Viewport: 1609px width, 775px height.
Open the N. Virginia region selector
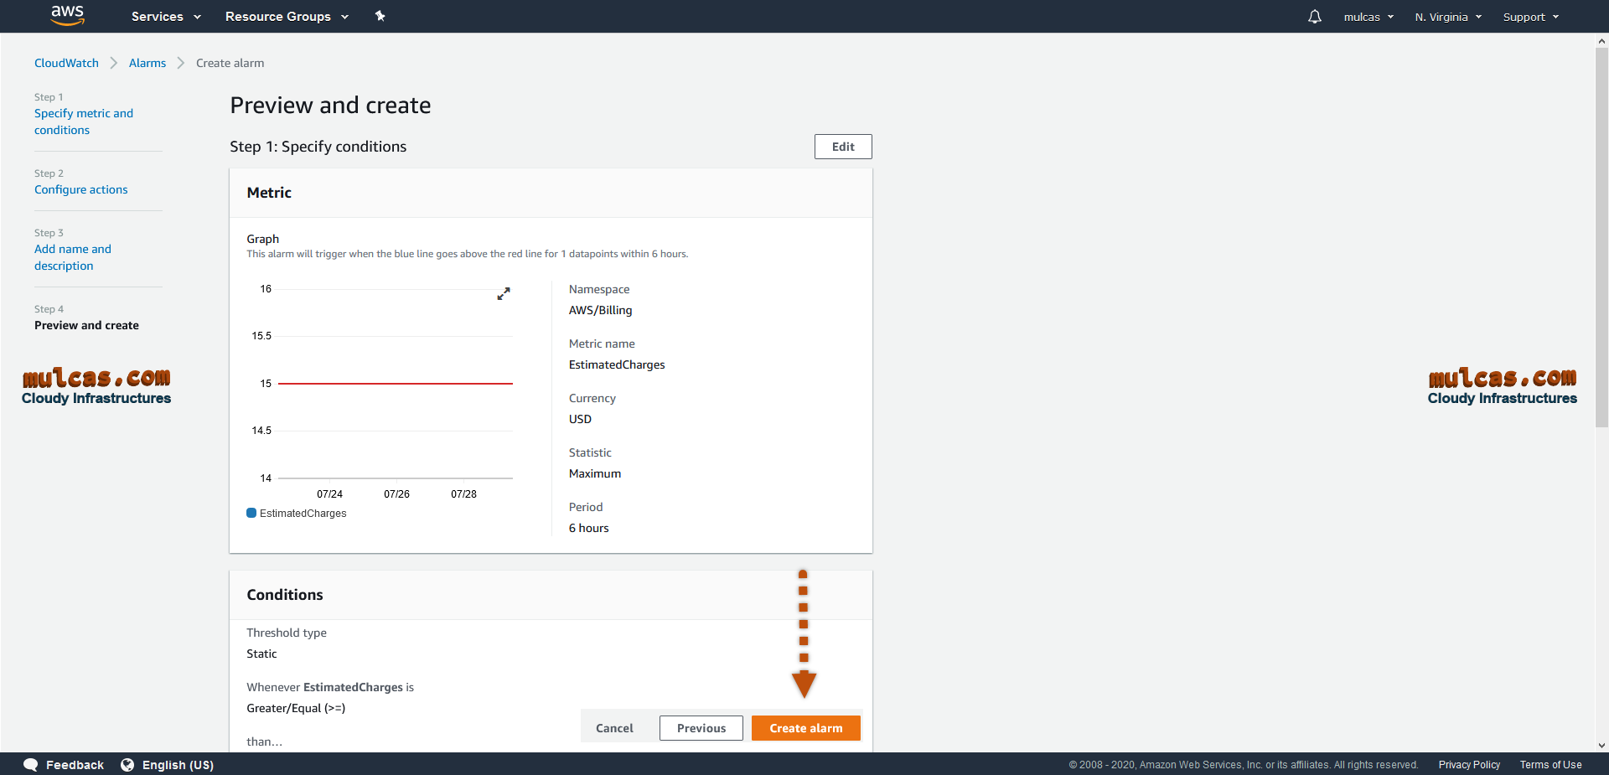click(1448, 17)
